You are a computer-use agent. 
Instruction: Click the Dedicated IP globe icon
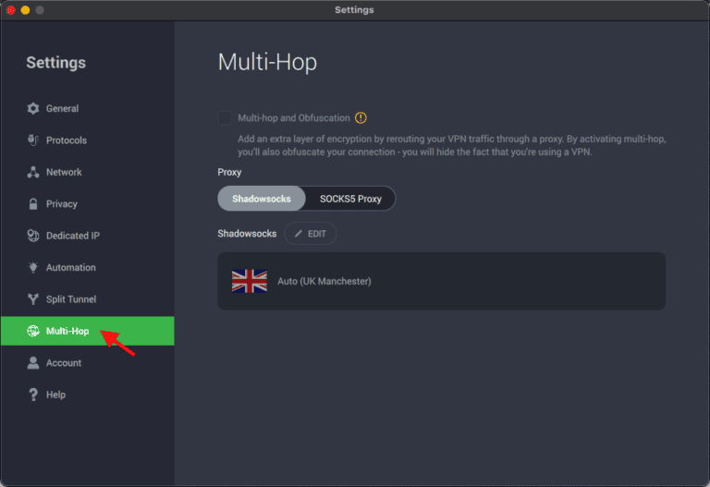(x=33, y=236)
